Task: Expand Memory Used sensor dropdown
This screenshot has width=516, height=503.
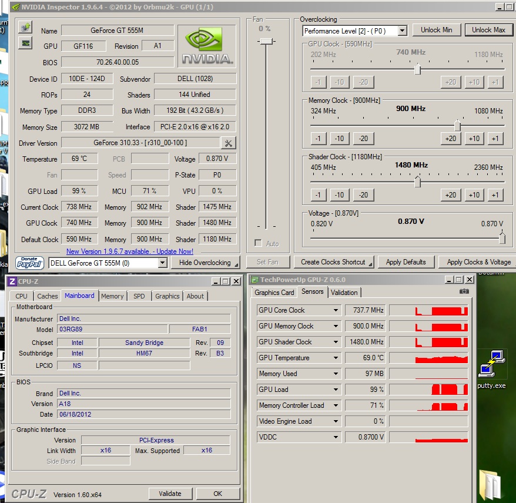Action: point(336,374)
